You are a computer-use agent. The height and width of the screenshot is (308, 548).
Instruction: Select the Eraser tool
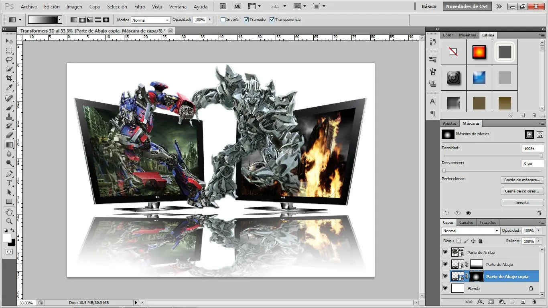[x=9, y=135]
